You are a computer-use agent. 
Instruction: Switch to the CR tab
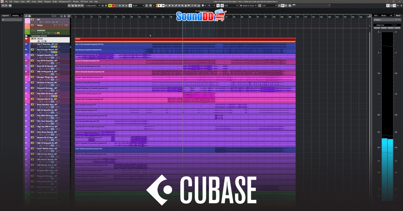click(x=391, y=15)
